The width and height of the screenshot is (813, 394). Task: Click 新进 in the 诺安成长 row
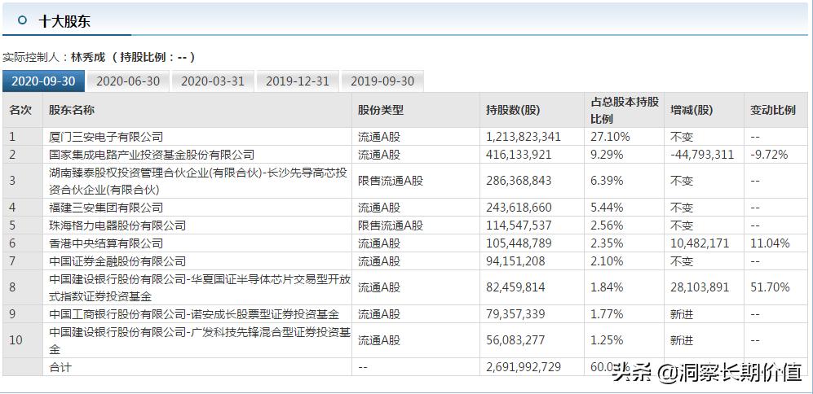tap(681, 313)
